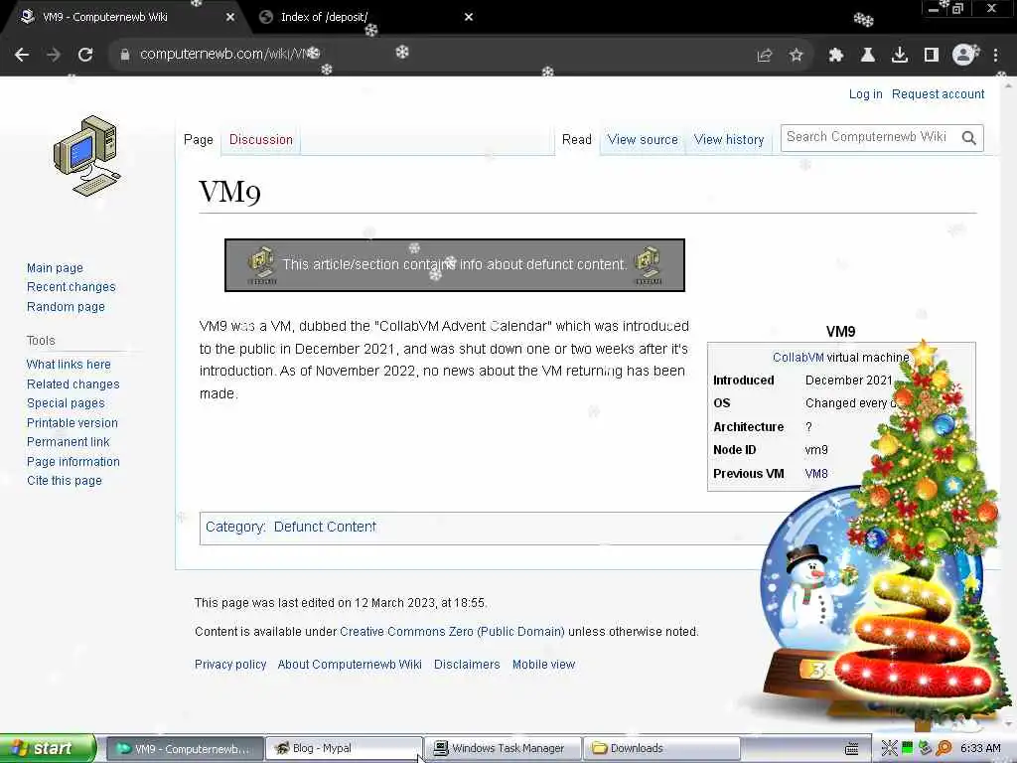Switch to Windows Task Manager in taskbar
This screenshot has width=1017, height=763.
pyautogui.click(x=502, y=749)
